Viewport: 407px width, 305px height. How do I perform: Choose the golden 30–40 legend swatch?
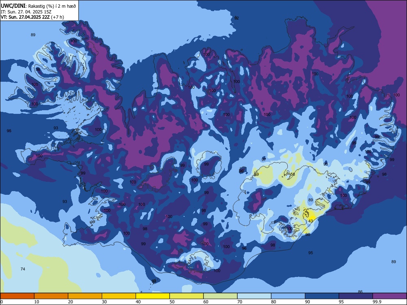(119, 296)
